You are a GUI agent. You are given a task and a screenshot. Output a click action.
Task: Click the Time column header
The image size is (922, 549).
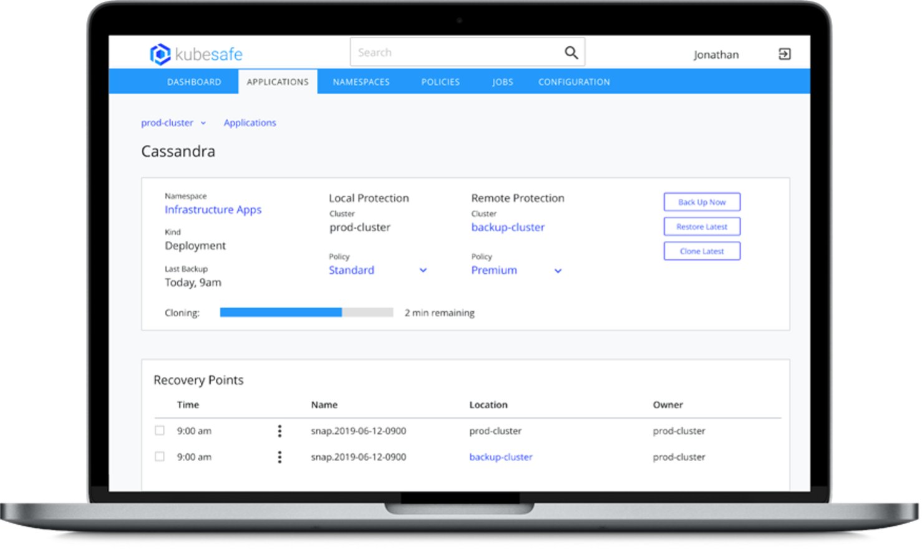tap(188, 405)
